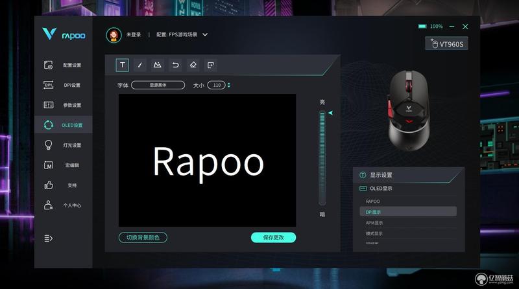Click the thumbs-up support icon

coord(48,185)
